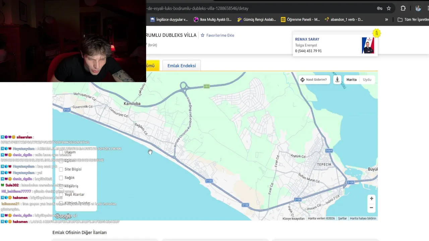Open the Ikea Mulig Ayaklı bookmark
The width and height of the screenshot is (429, 241).
tap(212, 19)
